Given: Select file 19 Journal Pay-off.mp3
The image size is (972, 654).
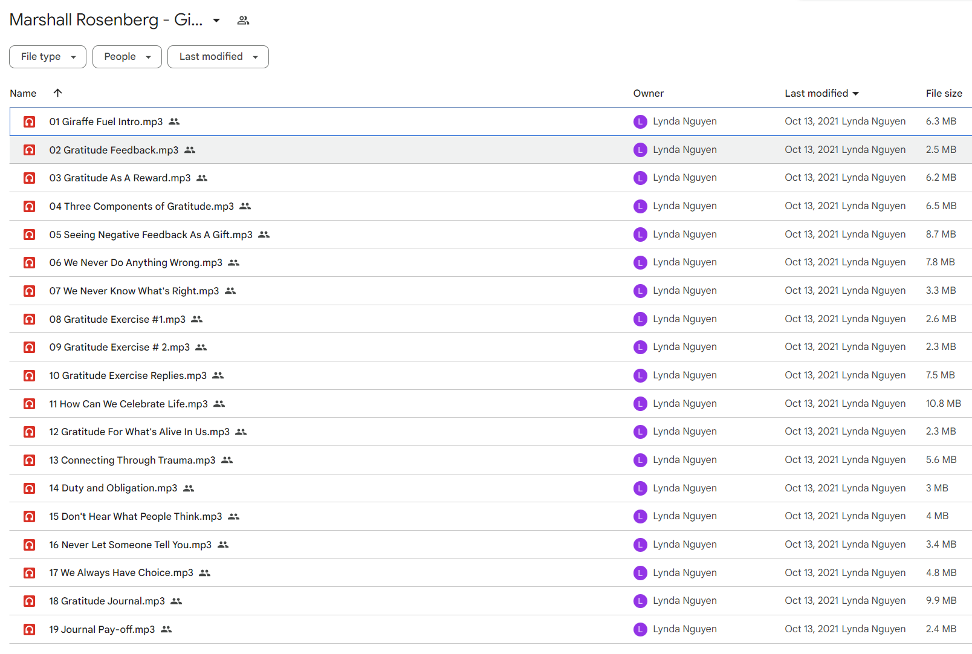Looking at the screenshot, I should coord(491,629).
